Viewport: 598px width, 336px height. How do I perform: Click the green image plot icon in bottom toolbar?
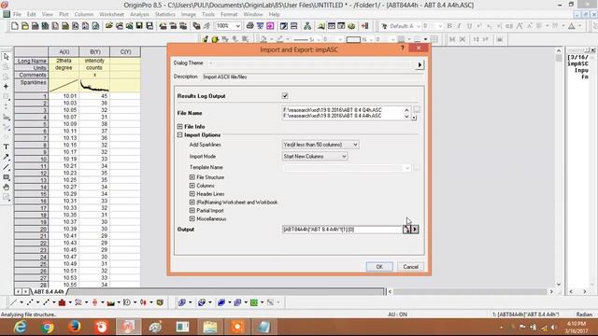253,302
